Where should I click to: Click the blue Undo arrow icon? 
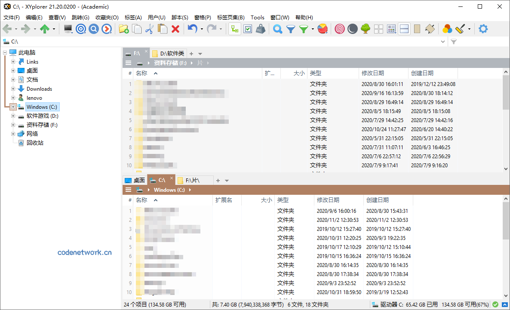coord(192,29)
